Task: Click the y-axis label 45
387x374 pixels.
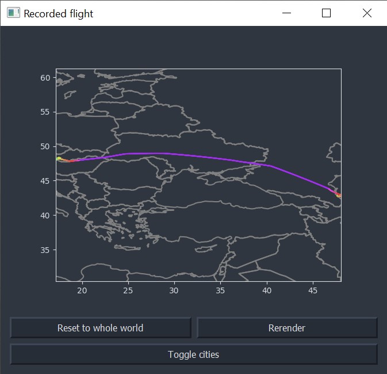Action: pos(45,181)
